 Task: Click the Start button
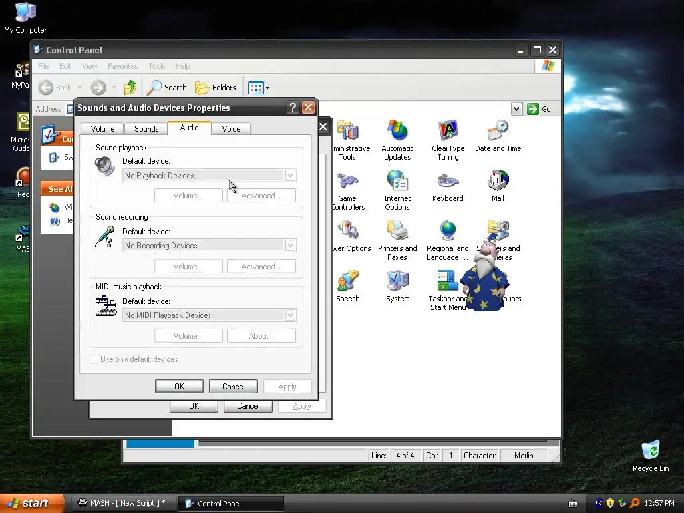point(32,504)
